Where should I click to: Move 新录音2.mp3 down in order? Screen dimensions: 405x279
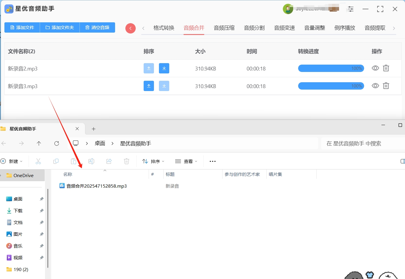point(164,68)
